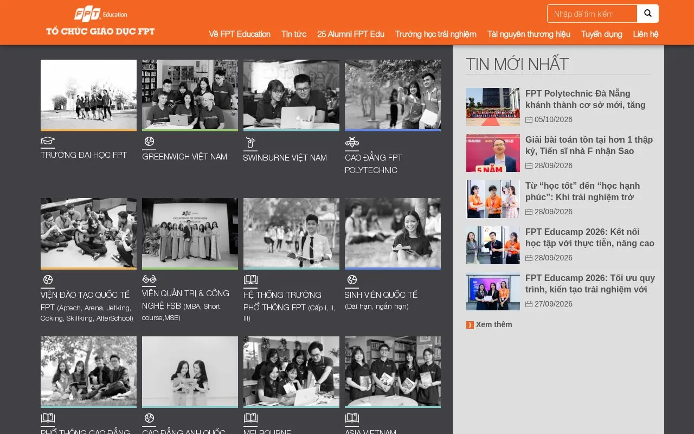This screenshot has height=434, width=694.
Task: Click the Cao Đẳng FPT Polytechnic photo
Action: 393,95
